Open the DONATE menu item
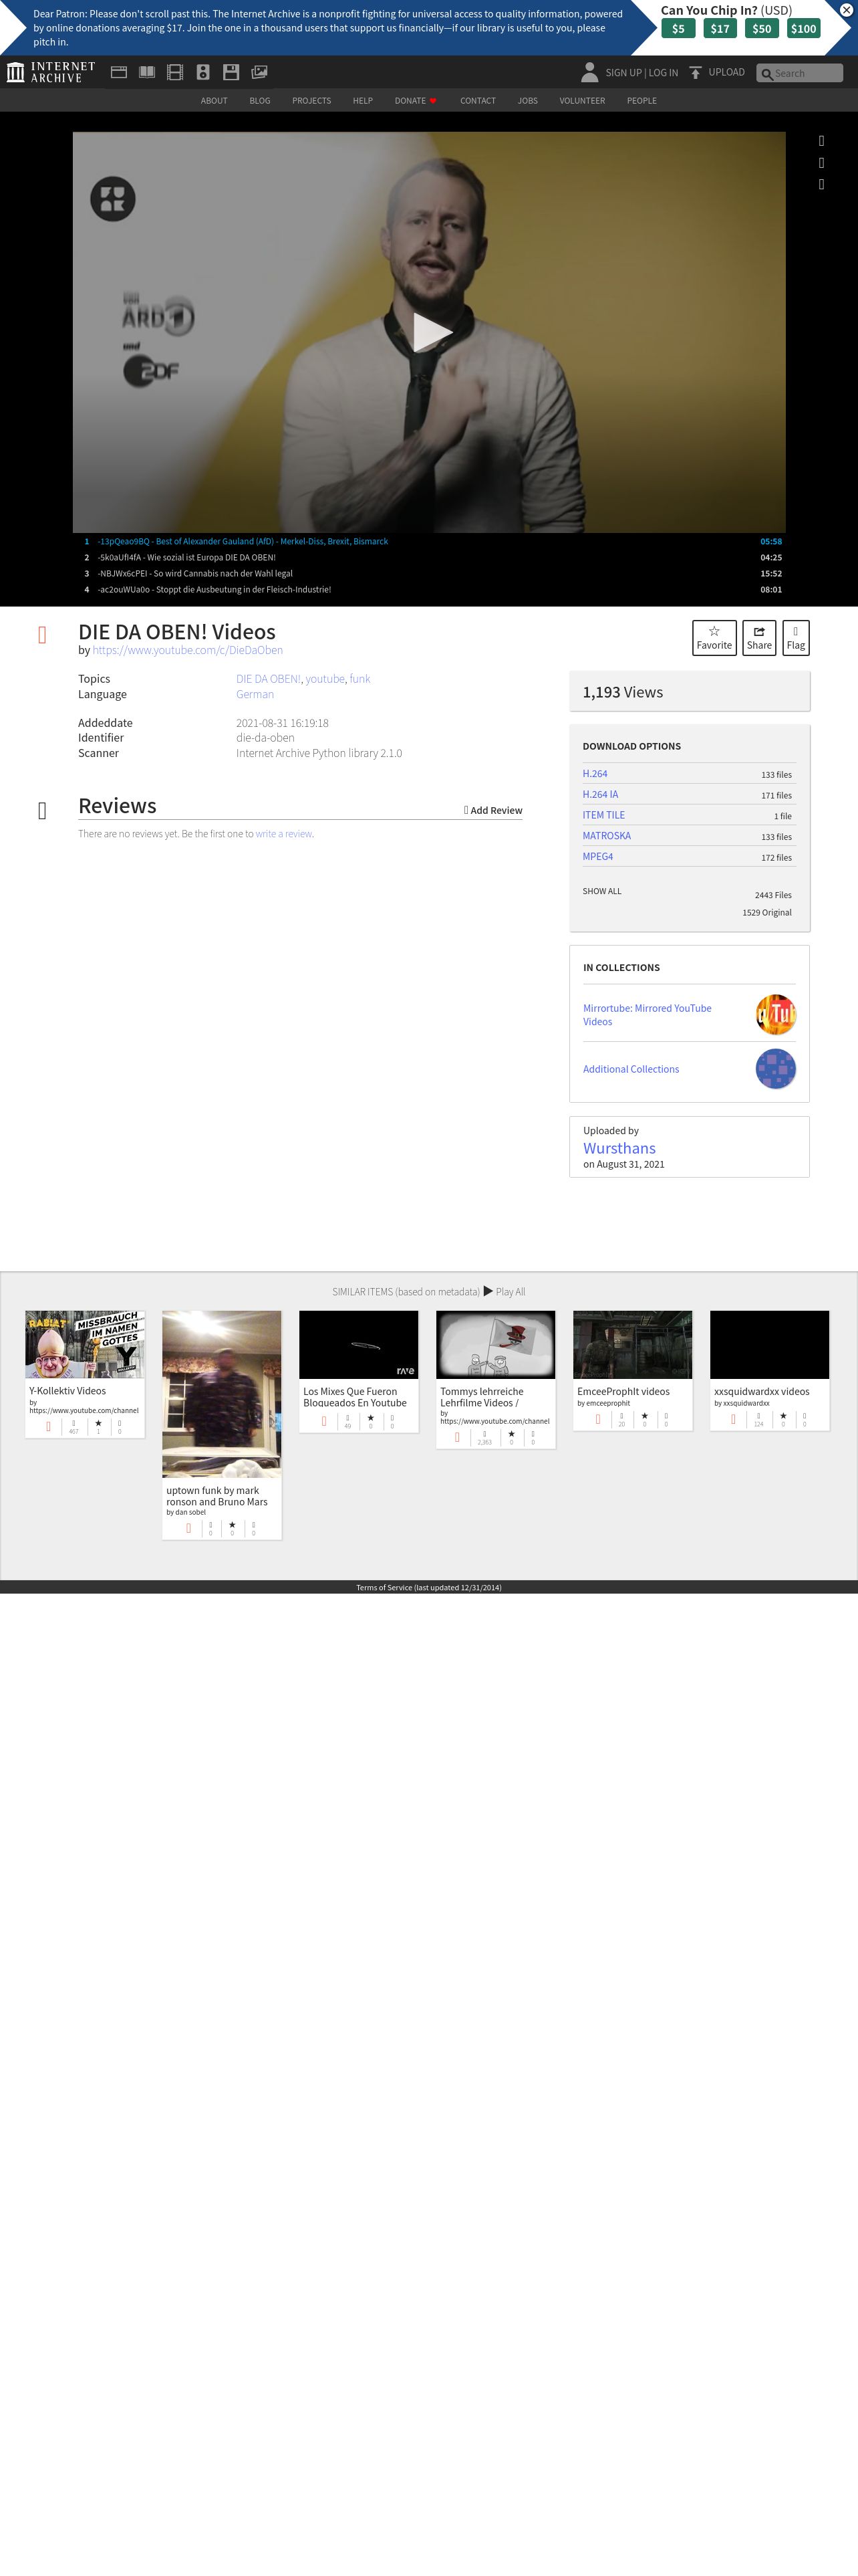The image size is (858, 2576). point(416,101)
